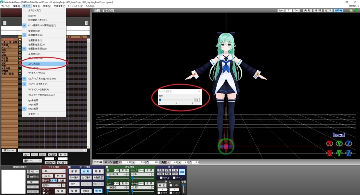Close the エッジ太さ設定 dialog
360x195 pixels.
[x=199, y=91]
